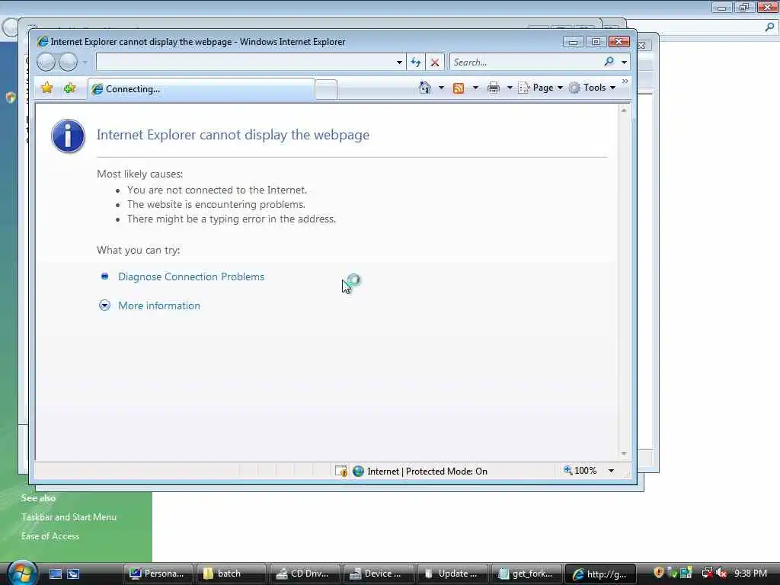This screenshot has height=585, width=780.
Task: Expand the zoom level dropdown arrow
Action: (x=611, y=471)
